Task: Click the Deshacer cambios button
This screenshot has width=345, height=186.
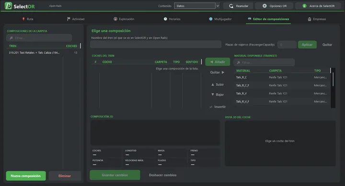Action: click(x=162, y=175)
